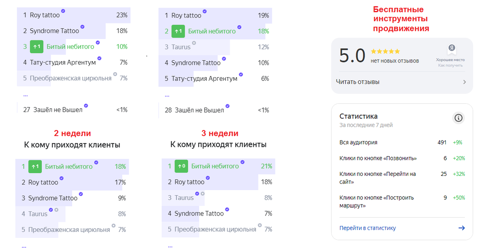Click the chevron next to Читать отзывы
The height and width of the screenshot is (248, 496).
point(464,82)
